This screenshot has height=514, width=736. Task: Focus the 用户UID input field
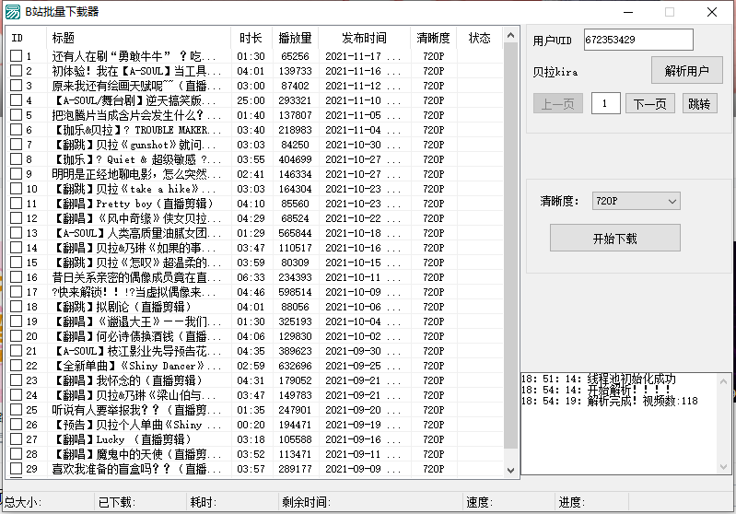pos(637,41)
